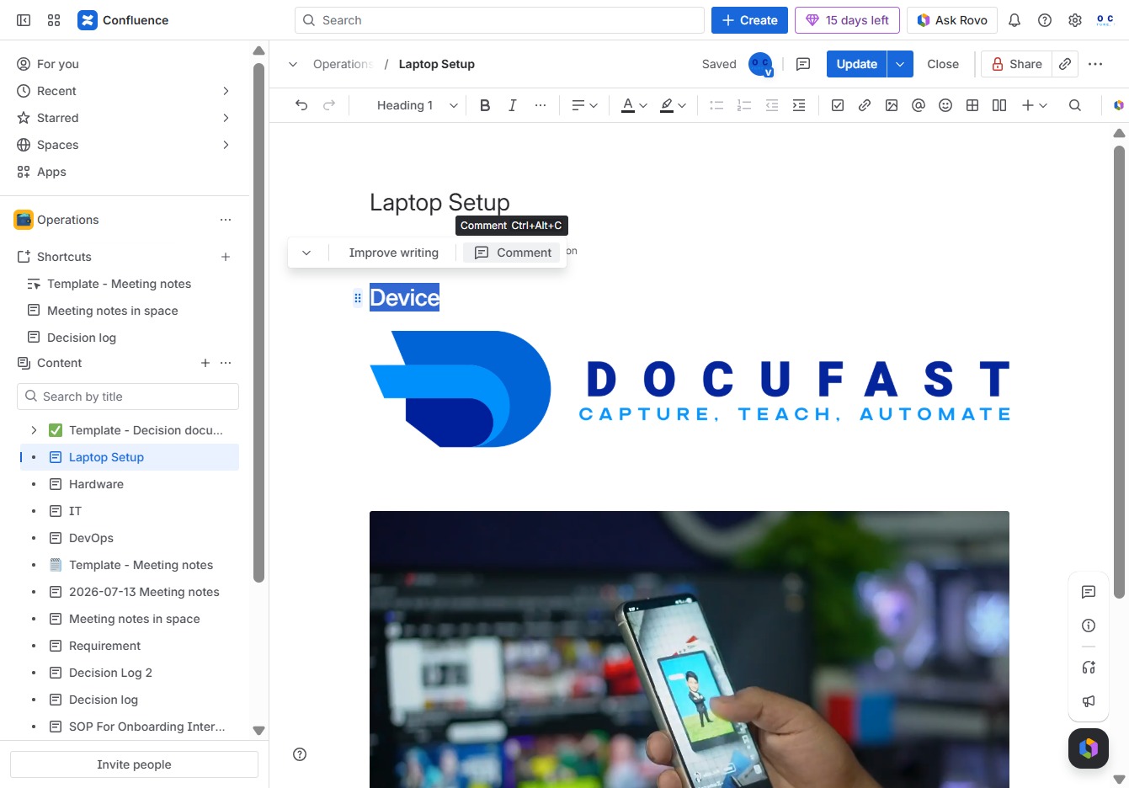Insert an image or file

click(x=892, y=105)
